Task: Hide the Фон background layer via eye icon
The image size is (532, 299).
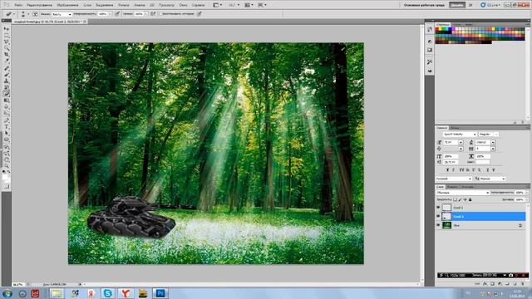Action: [x=438, y=225]
